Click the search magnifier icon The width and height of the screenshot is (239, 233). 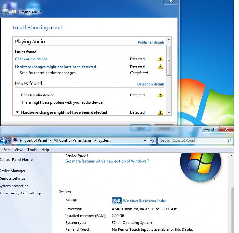(229, 140)
